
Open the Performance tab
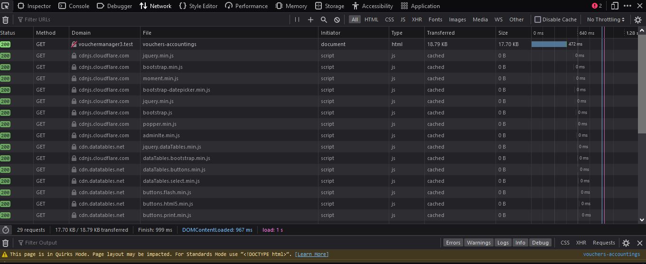pyautogui.click(x=246, y=6)
